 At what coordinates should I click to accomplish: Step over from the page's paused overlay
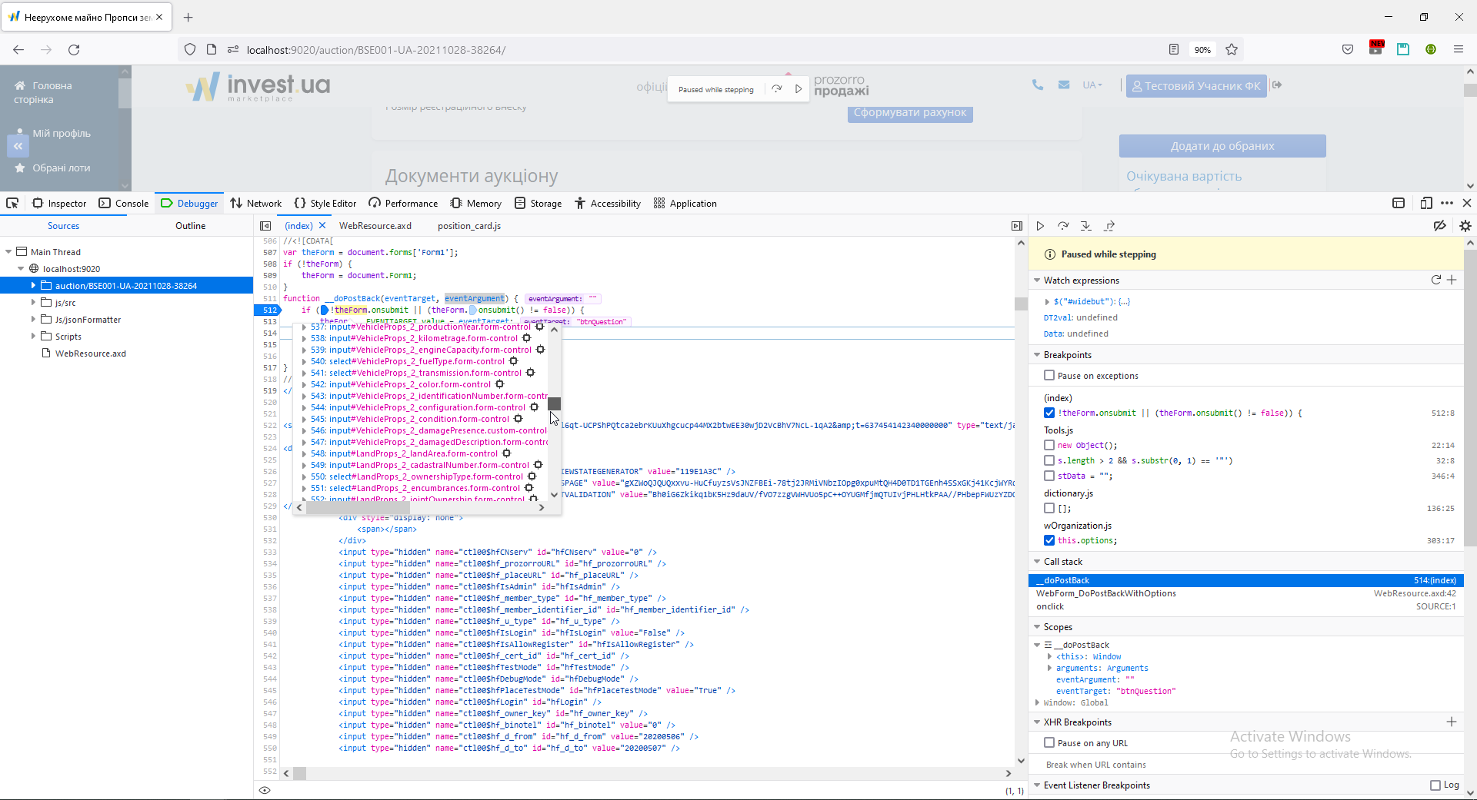point(777,89)
